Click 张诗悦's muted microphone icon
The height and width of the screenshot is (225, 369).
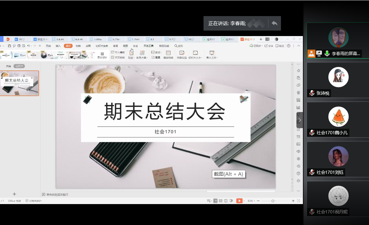[x=312, y=93]
